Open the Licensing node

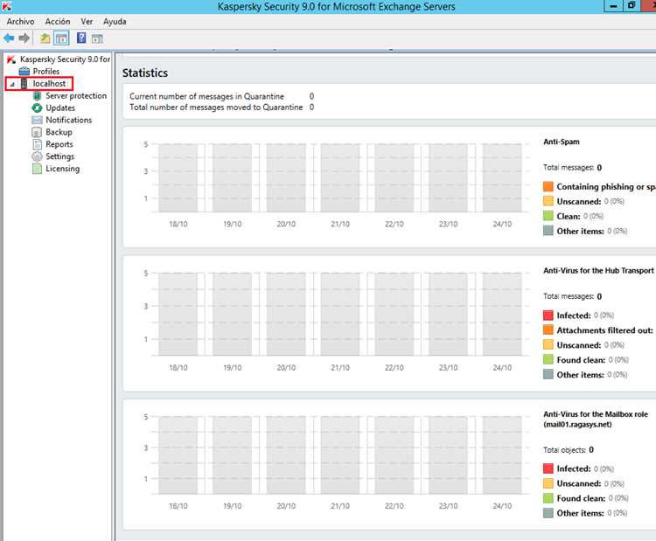(63, 169)
